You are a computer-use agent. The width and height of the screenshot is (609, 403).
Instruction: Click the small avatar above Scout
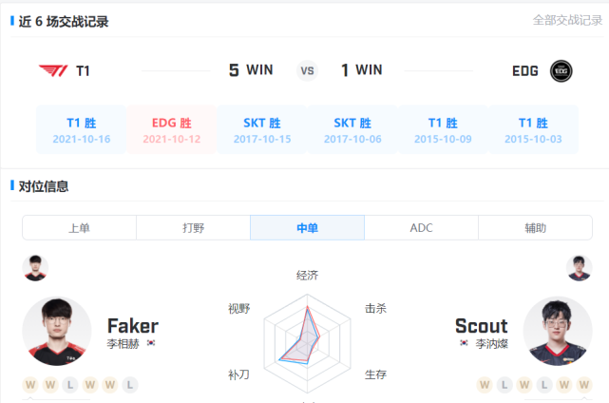pyautogui.click(x=580, y=267)
